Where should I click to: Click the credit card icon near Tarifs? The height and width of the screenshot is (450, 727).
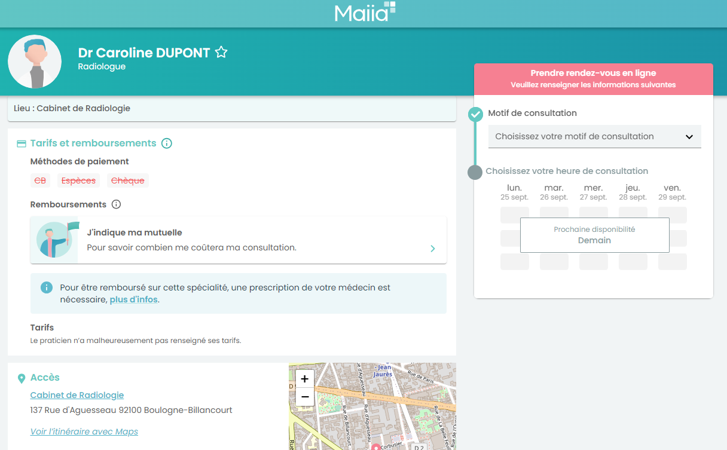coord(22,143)
